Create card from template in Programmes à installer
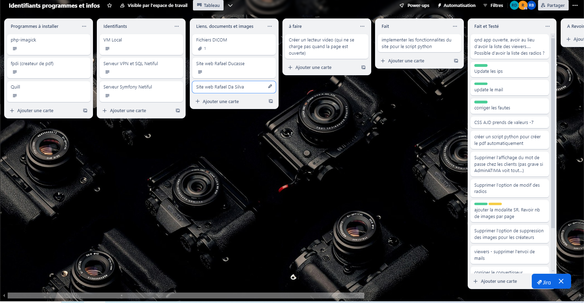The image size is (584, 303). tap(85, 111)
